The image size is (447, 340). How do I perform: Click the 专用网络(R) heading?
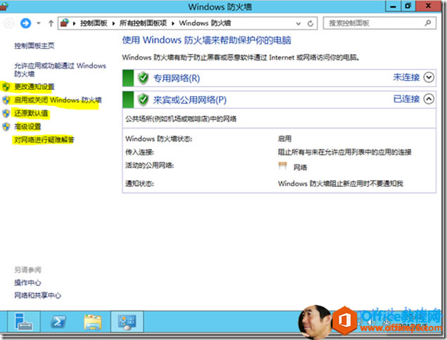[177, 78]
